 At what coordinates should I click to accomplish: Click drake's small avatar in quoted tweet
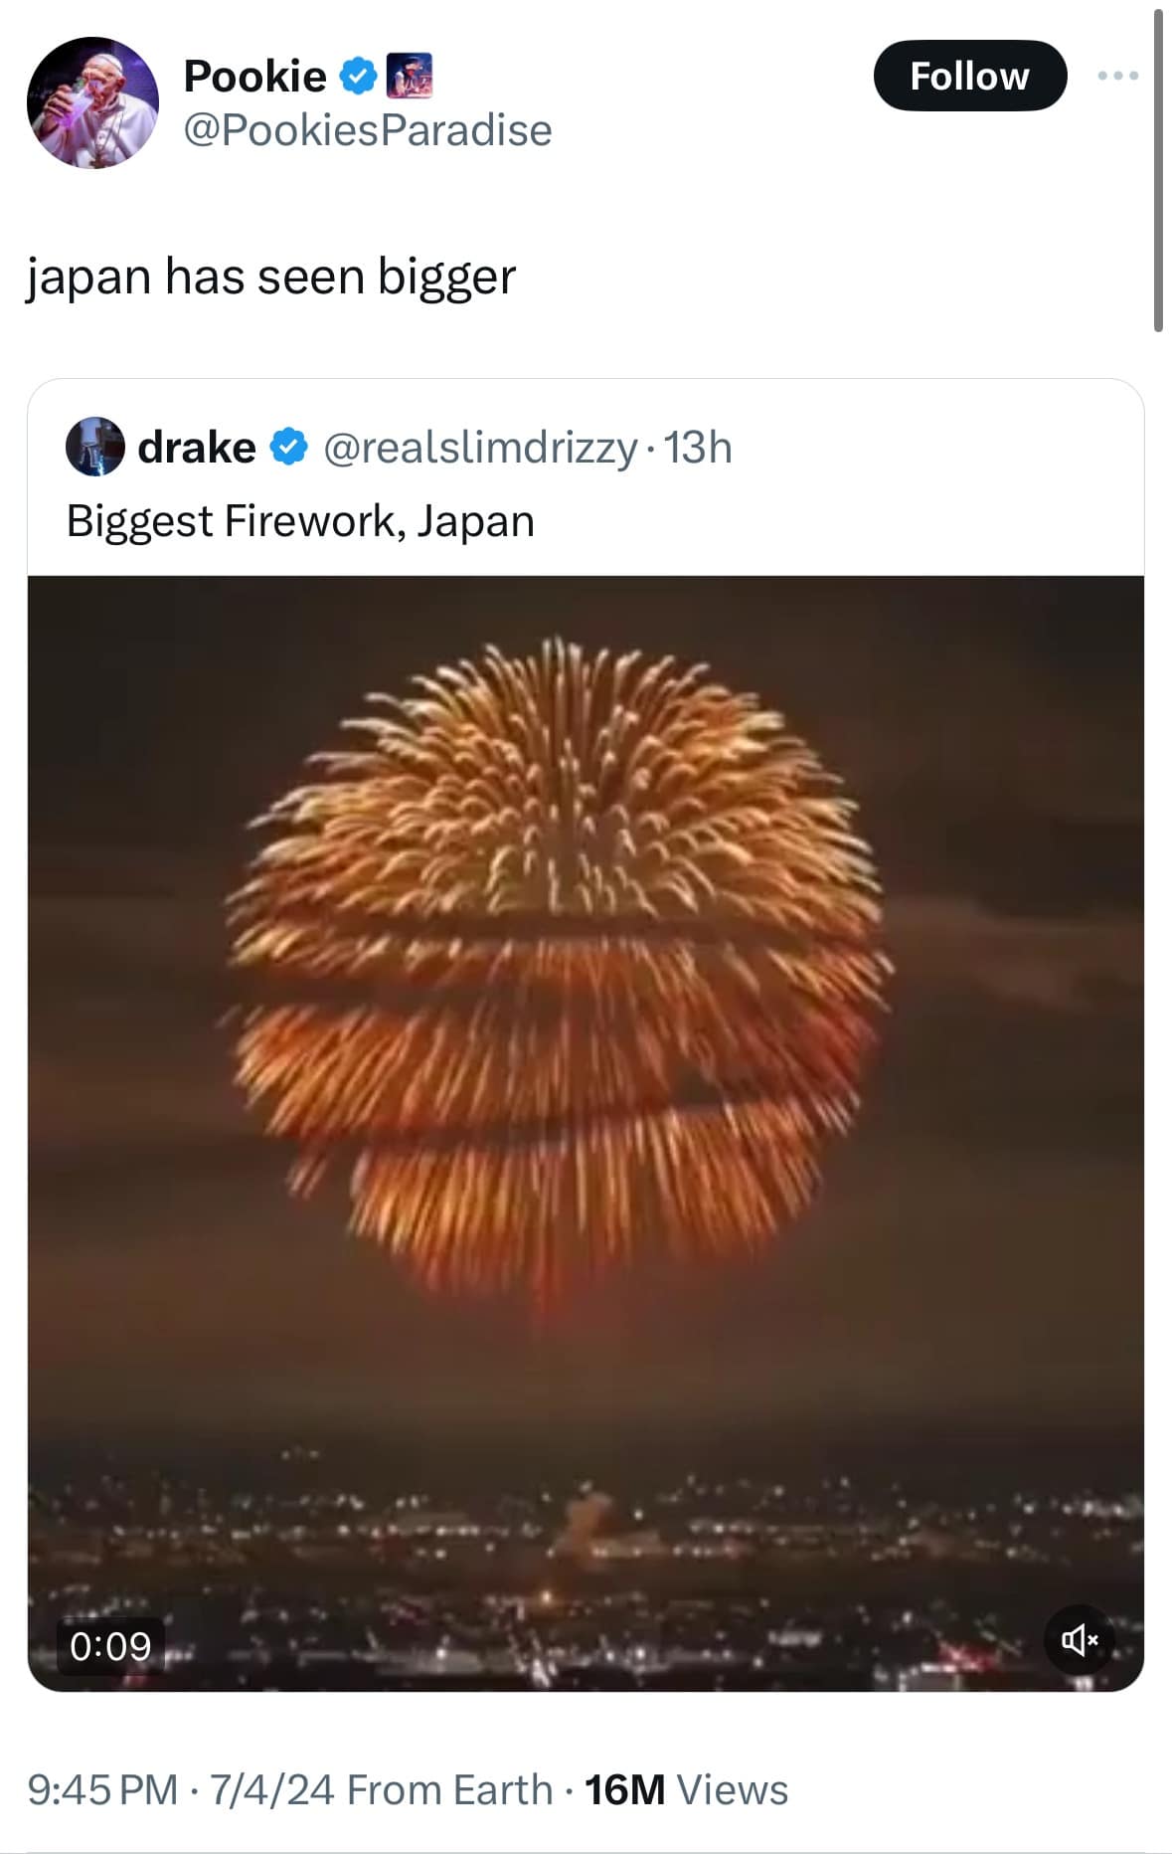94,447
